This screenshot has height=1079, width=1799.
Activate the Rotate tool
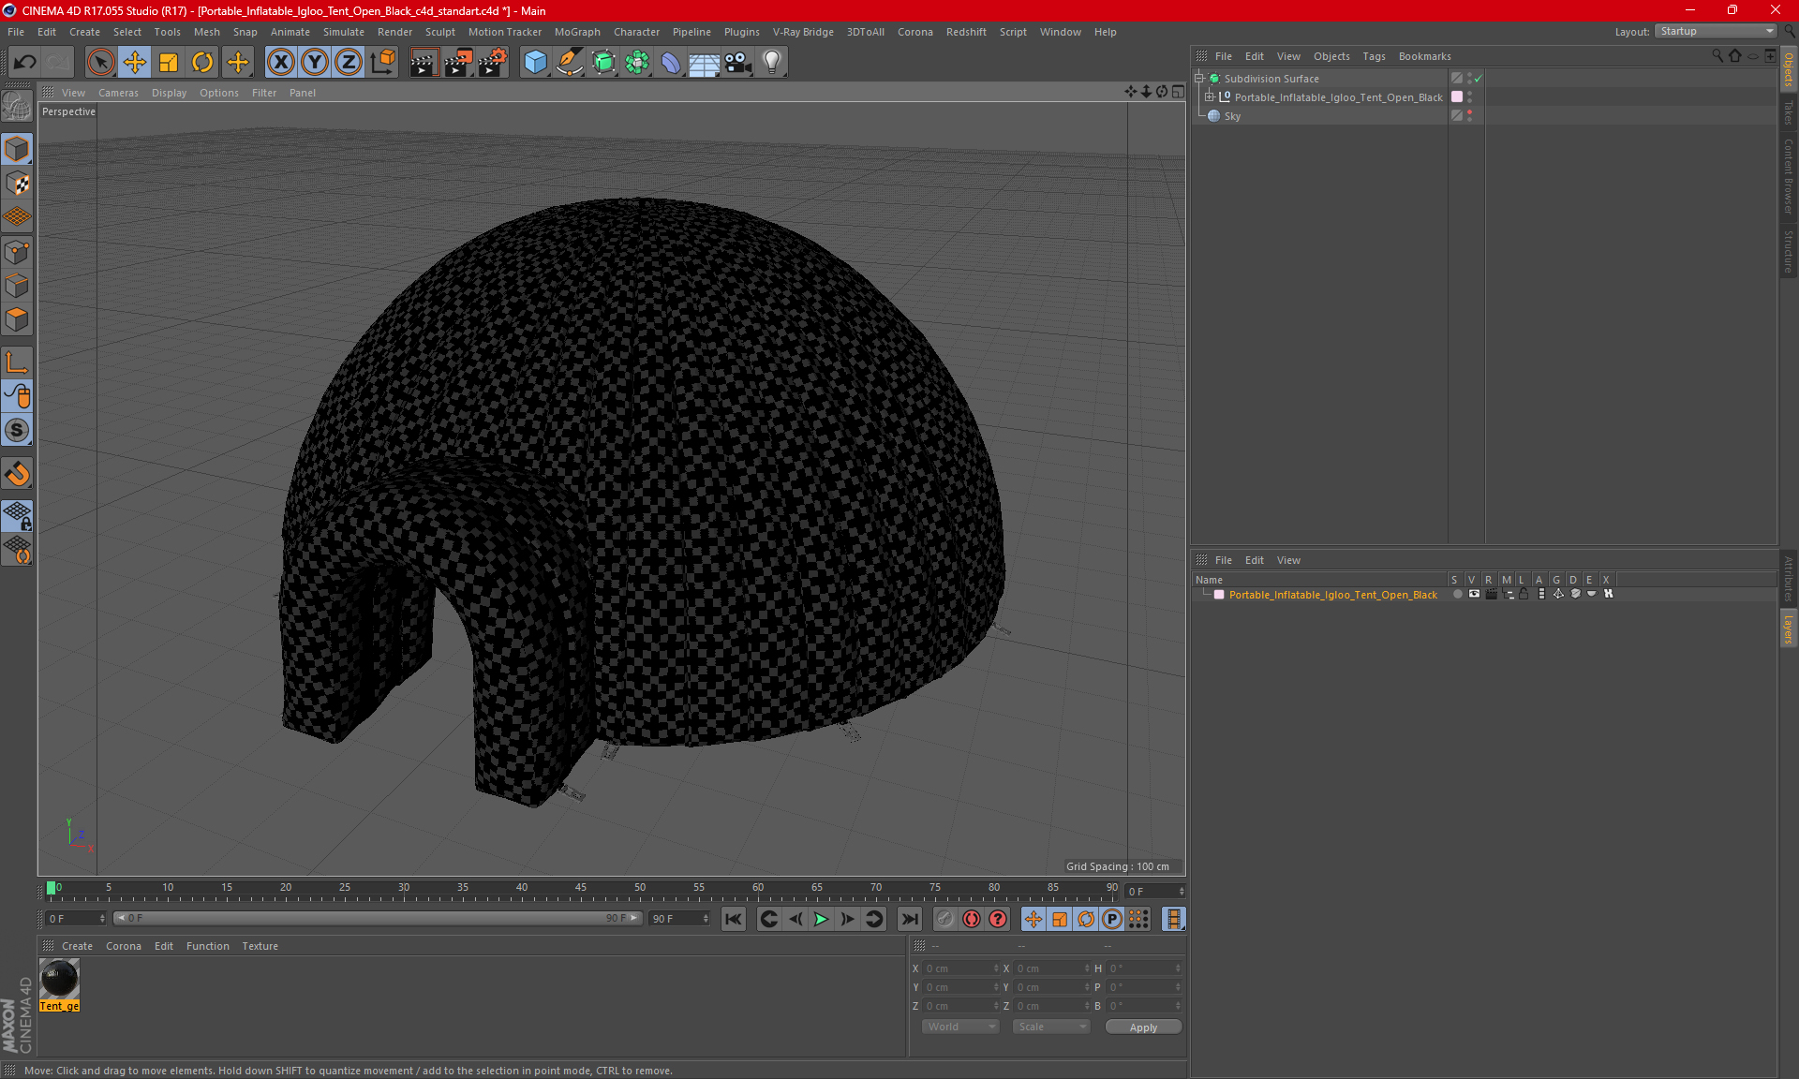(202, 63)
